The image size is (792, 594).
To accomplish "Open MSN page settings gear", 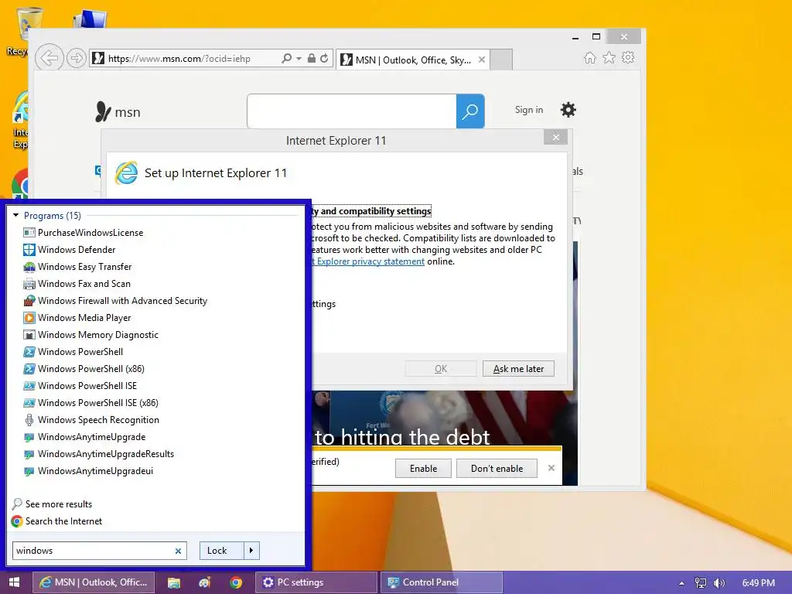I will point(568,110).
